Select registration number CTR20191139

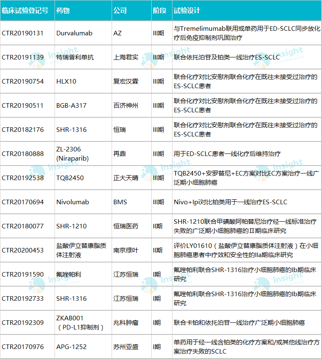[22, 57]
